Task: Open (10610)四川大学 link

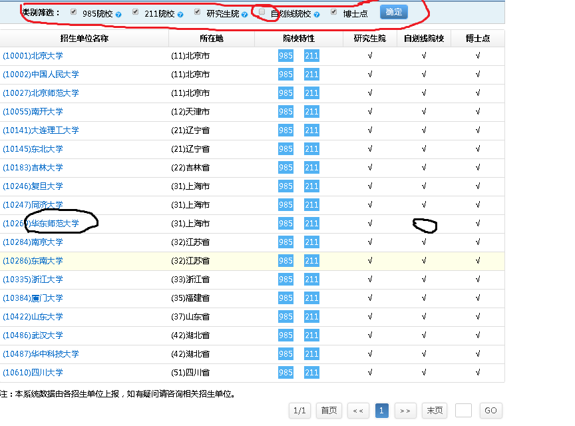Action: (33, 373)
